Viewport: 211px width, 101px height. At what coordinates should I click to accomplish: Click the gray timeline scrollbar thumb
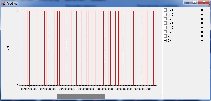(x=81, y=97)
